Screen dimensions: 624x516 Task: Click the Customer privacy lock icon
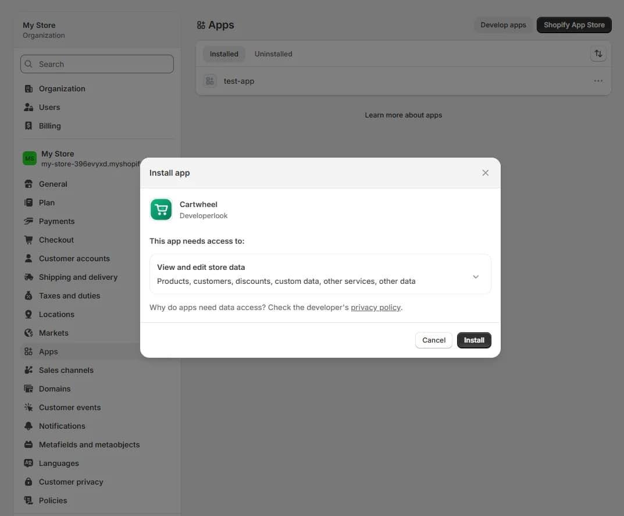tap(28, 482)
